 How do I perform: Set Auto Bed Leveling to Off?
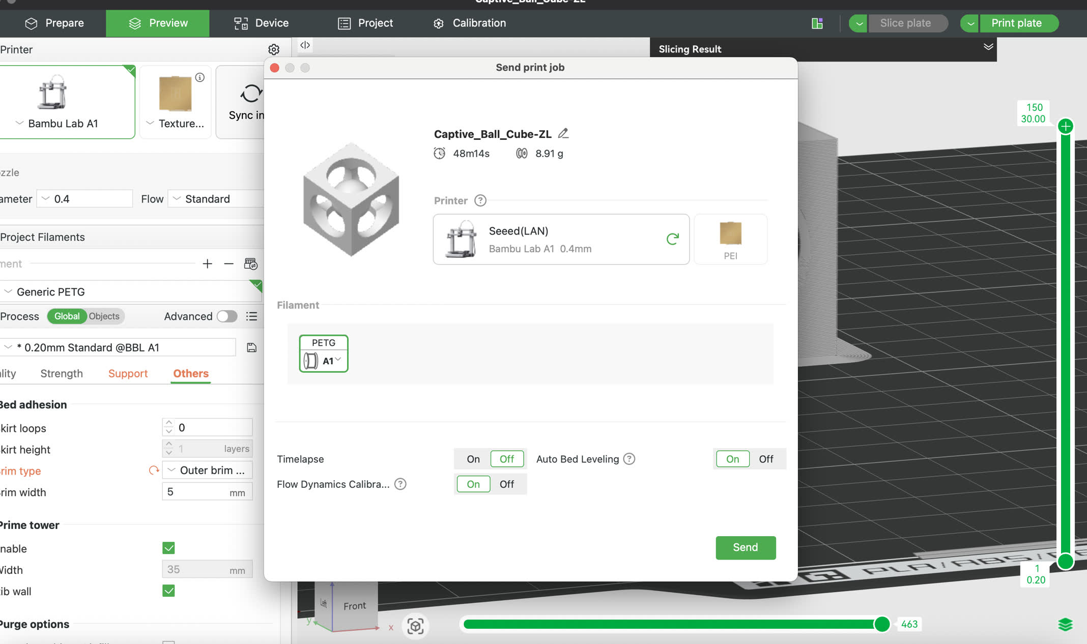[x=766, y=459]
